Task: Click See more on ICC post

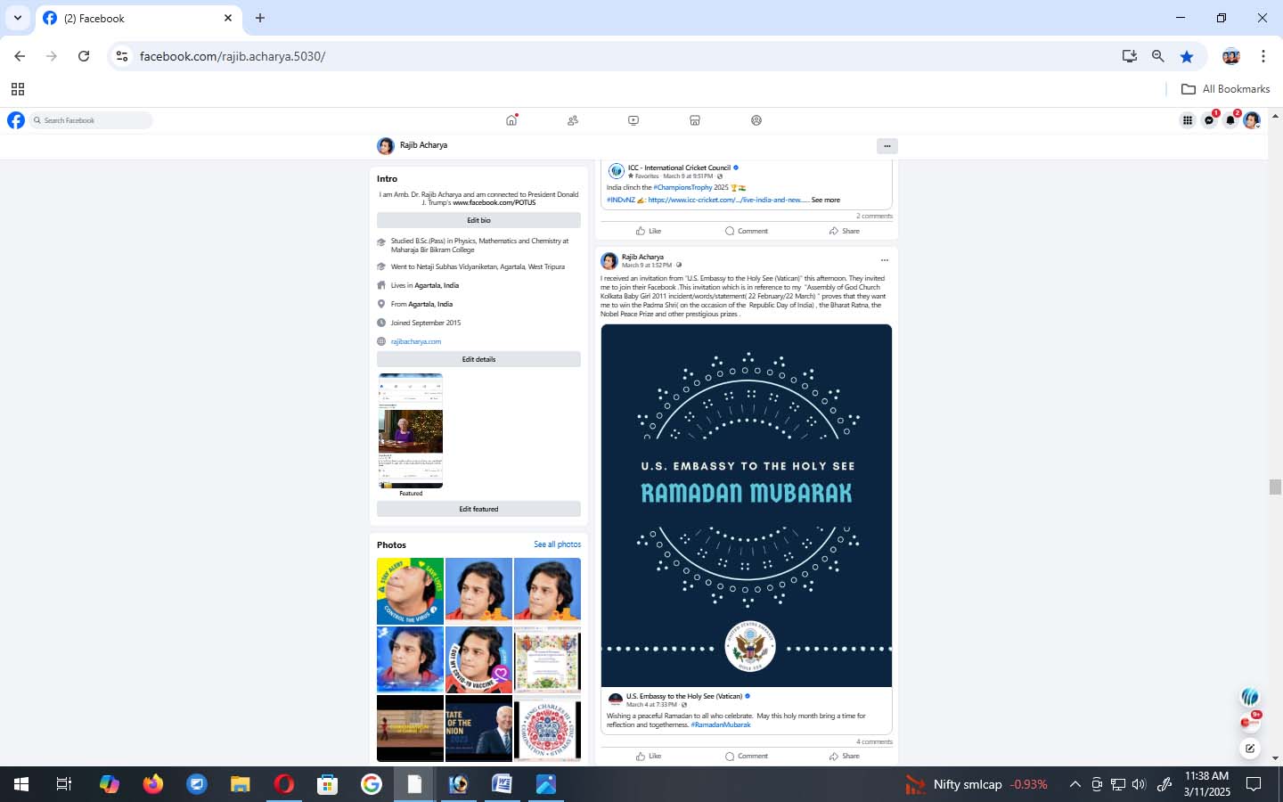Action: (825, 200)
